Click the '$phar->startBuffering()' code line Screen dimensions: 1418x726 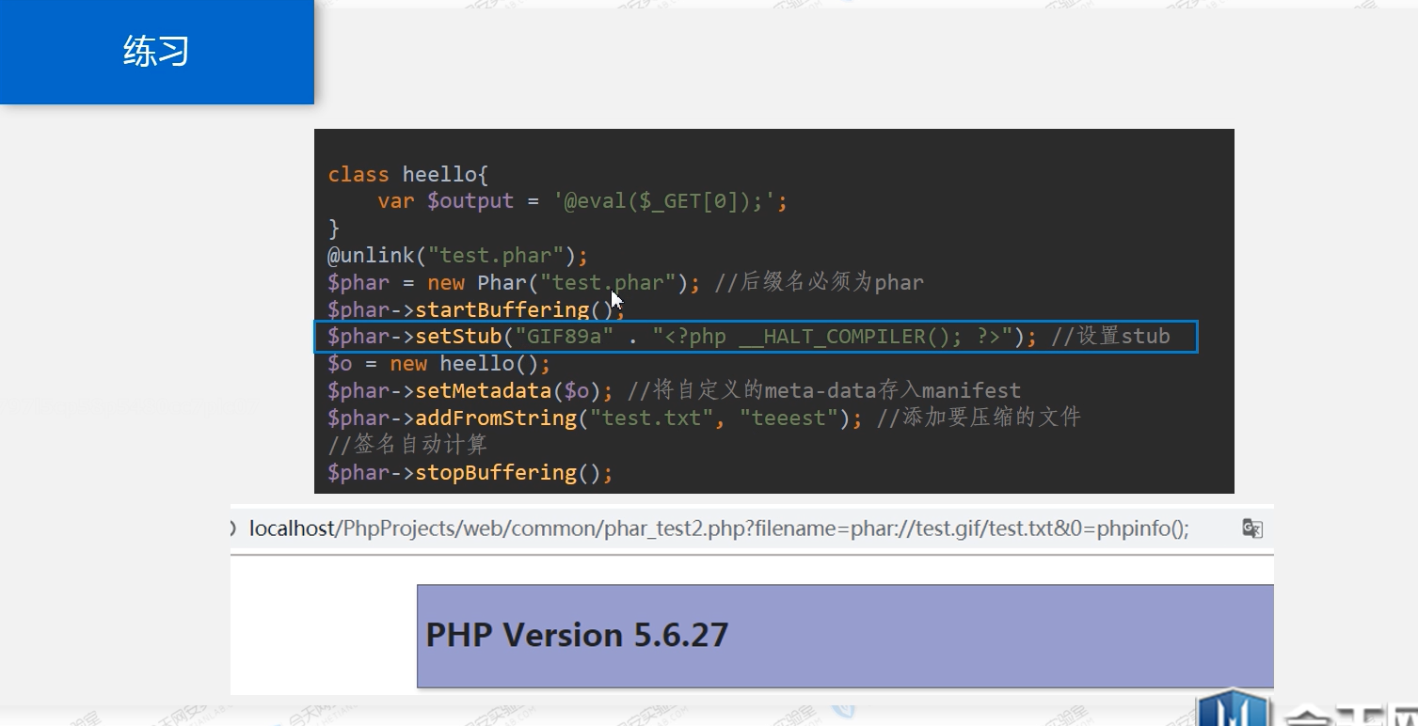476,309
